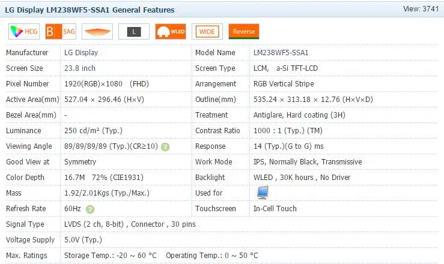Screen dimensions: 444x264
Task: Click the Backlight row label
Action: pos(210,178)
